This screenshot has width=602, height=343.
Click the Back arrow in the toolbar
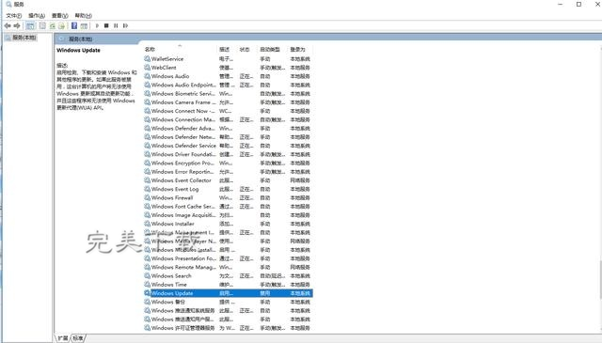click(x=8, y=25)
